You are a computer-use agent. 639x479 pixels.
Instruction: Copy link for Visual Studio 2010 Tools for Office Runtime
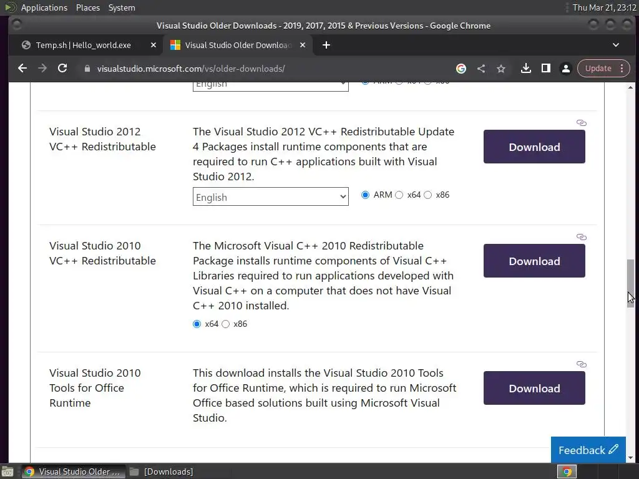click(581, 364)
